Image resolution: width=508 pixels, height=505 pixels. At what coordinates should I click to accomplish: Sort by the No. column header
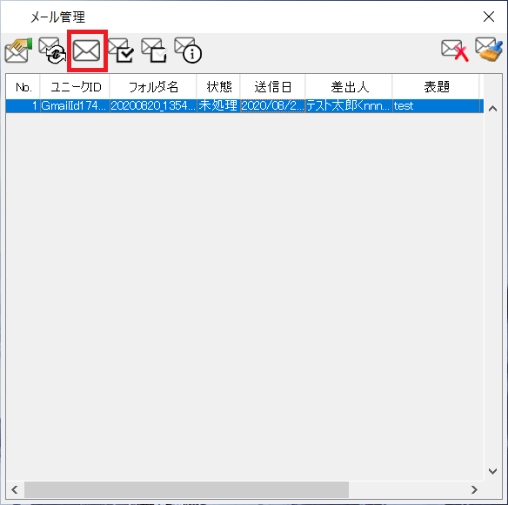coord(23,87)
